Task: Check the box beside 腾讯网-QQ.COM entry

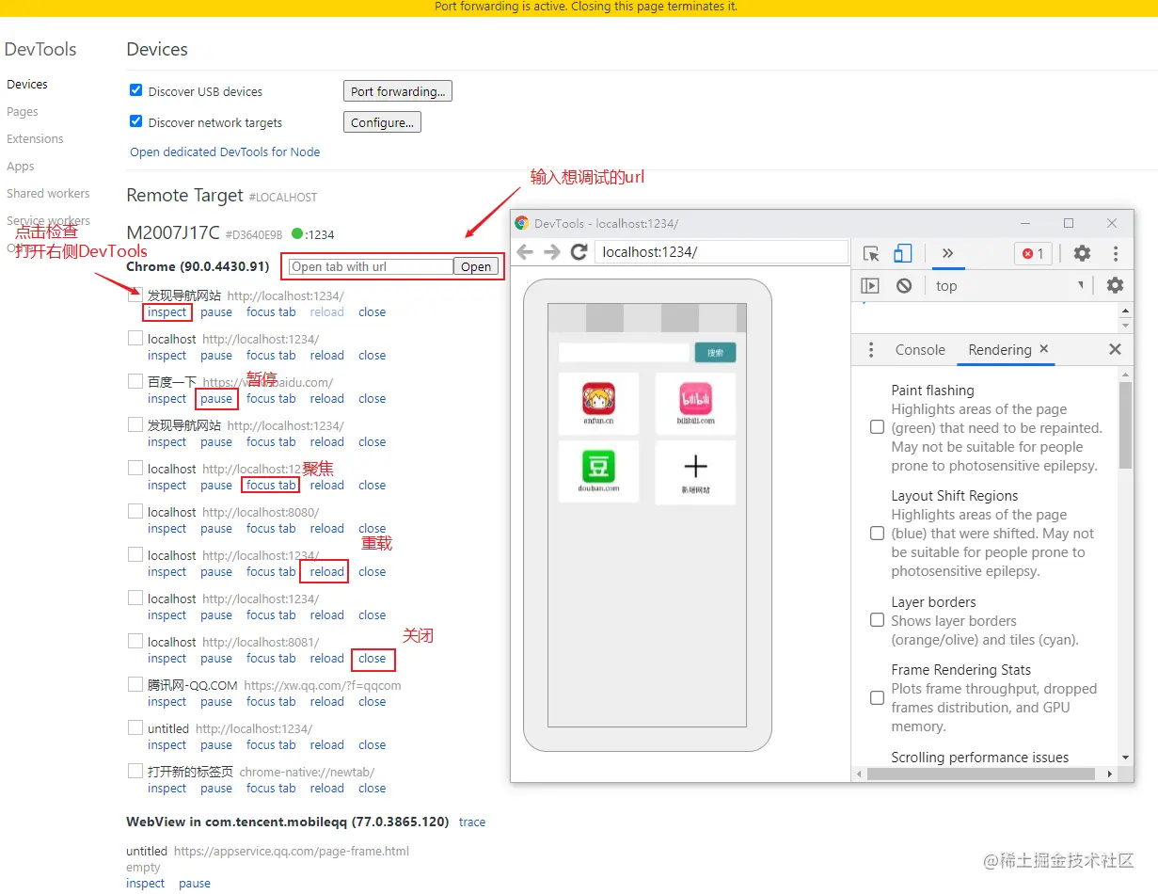Action: coord(135,684)
